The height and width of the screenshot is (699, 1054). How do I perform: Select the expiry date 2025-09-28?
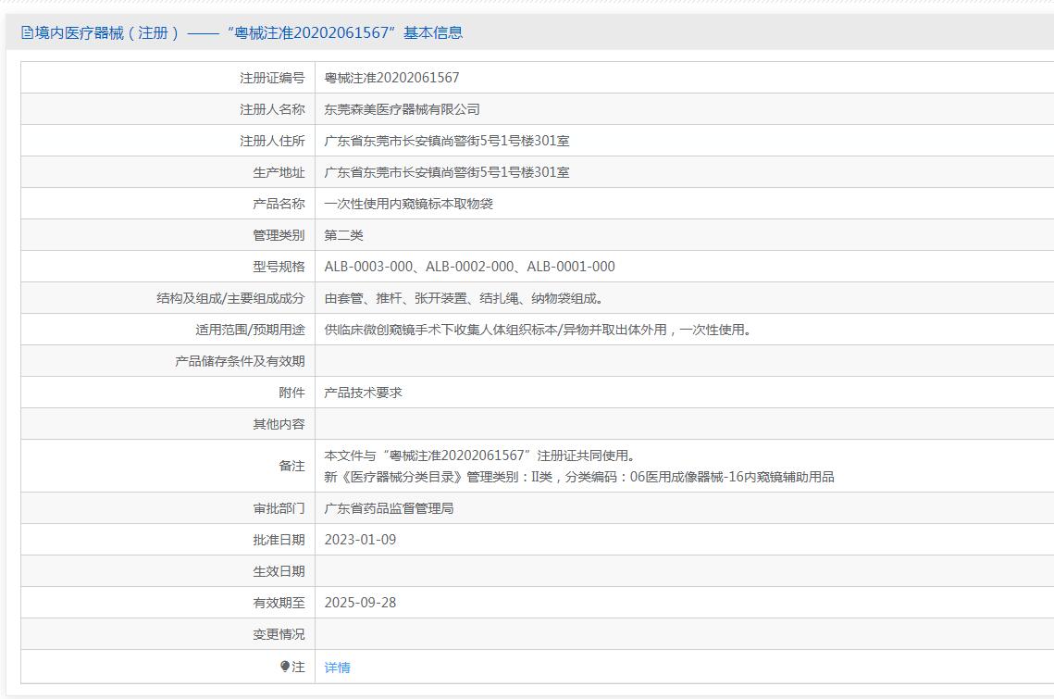[x=360, y=603]
